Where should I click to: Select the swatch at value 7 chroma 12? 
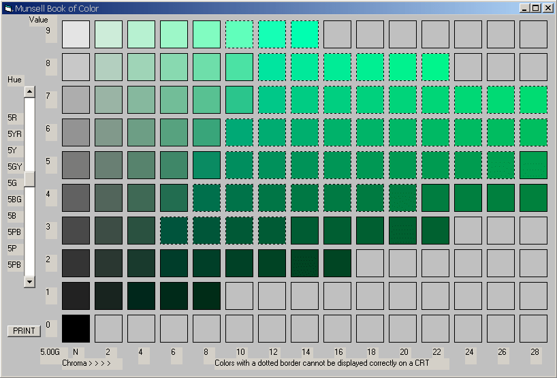coord(272,99)
